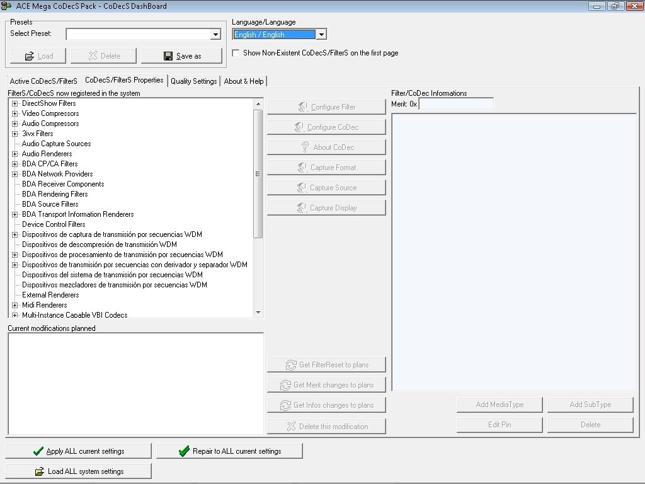This screenshot has height=484, width=645.
Task: Click the Filter/CoDec Informations panel
Action: coord(514,252)
